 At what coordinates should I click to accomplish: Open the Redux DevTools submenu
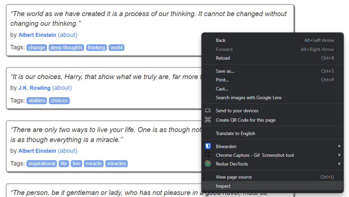tap(339, 164)
